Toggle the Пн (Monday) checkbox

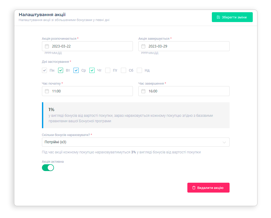click(45, 70)
